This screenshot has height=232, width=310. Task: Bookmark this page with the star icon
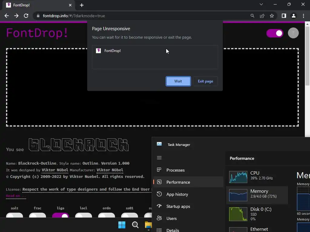[272, 16]
